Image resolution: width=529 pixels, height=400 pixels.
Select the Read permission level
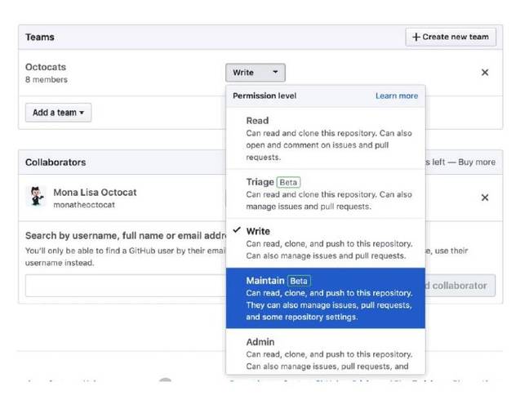pyautogui.click(x=326, y=138)
